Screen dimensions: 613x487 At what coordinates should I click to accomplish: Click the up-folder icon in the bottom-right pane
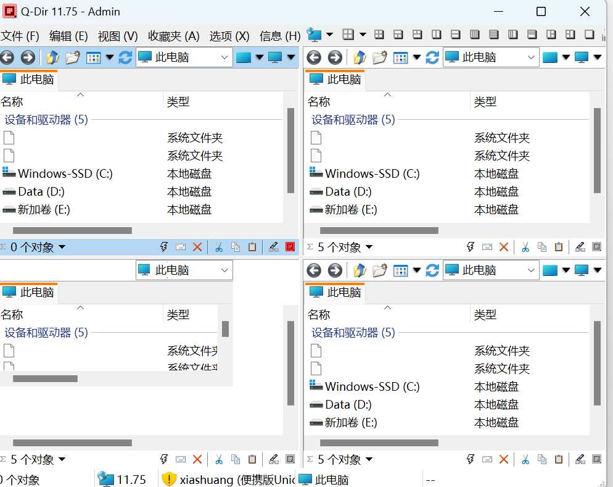pos(360,270)
